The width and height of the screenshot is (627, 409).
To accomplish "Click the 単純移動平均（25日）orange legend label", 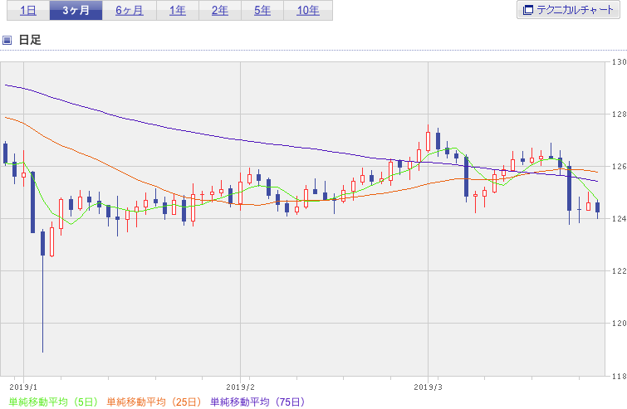I will (154, 402).
